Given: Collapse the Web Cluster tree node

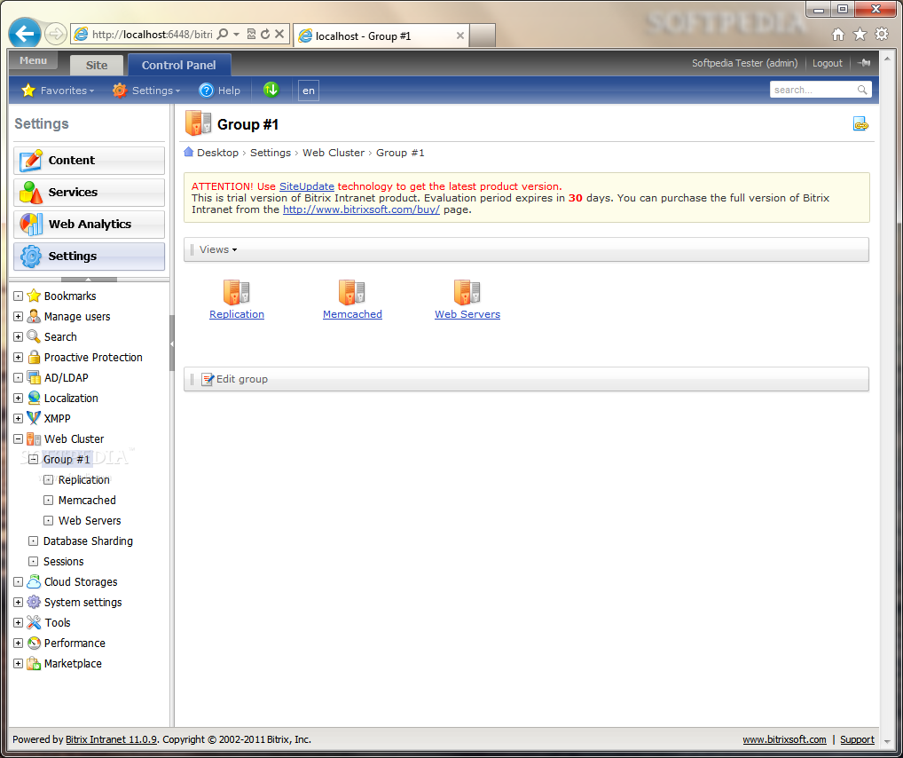Looking at the screenshot, I should pos(18,439).
